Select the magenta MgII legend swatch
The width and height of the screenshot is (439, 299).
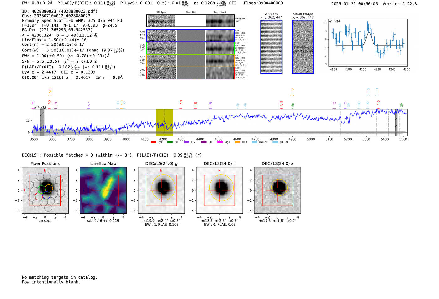click(219, 142)
